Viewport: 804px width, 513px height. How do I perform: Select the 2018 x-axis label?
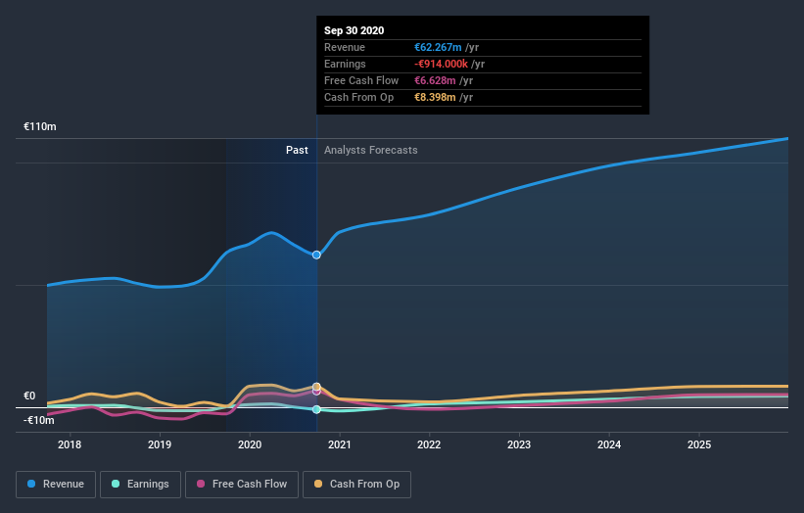pos(70,444)
